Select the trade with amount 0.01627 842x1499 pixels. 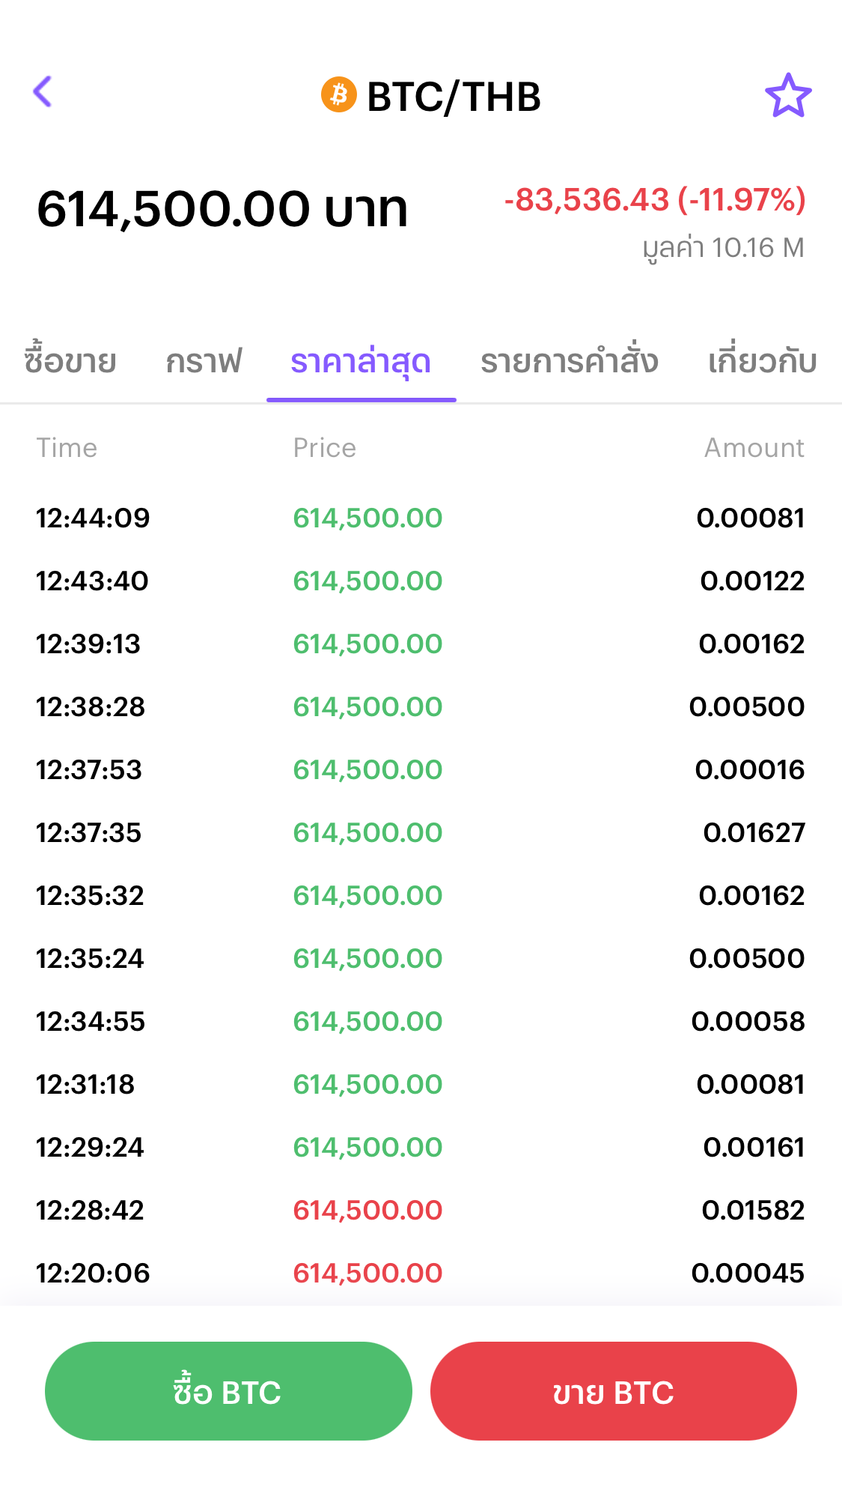pyautogui.click(x=754, y=832)
